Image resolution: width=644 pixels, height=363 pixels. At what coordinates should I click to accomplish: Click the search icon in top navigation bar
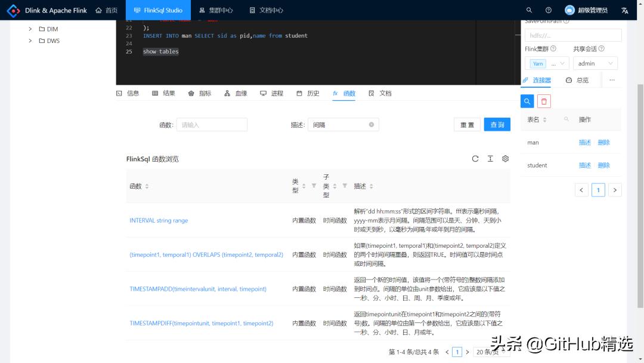pyautogui.click(x=529, y=10)
